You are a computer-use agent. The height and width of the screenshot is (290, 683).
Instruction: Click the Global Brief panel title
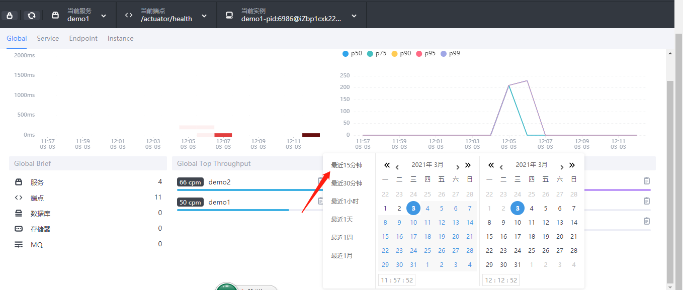pyautogui.click(x=32, y=163)
